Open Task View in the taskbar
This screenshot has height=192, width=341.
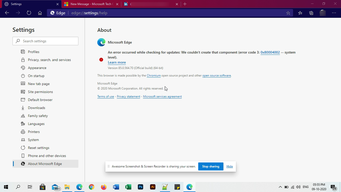tap(30, 187)
